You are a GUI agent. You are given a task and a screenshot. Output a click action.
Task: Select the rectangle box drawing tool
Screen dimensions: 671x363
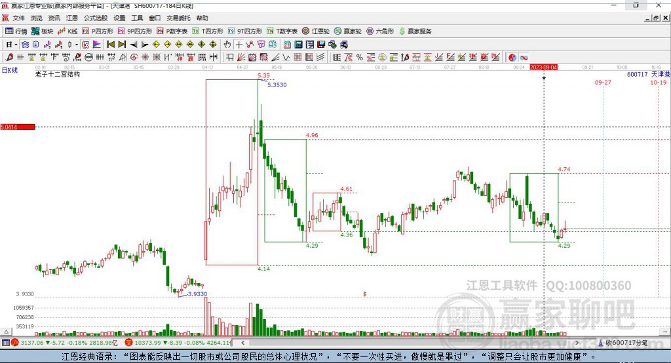pos(230,57)
